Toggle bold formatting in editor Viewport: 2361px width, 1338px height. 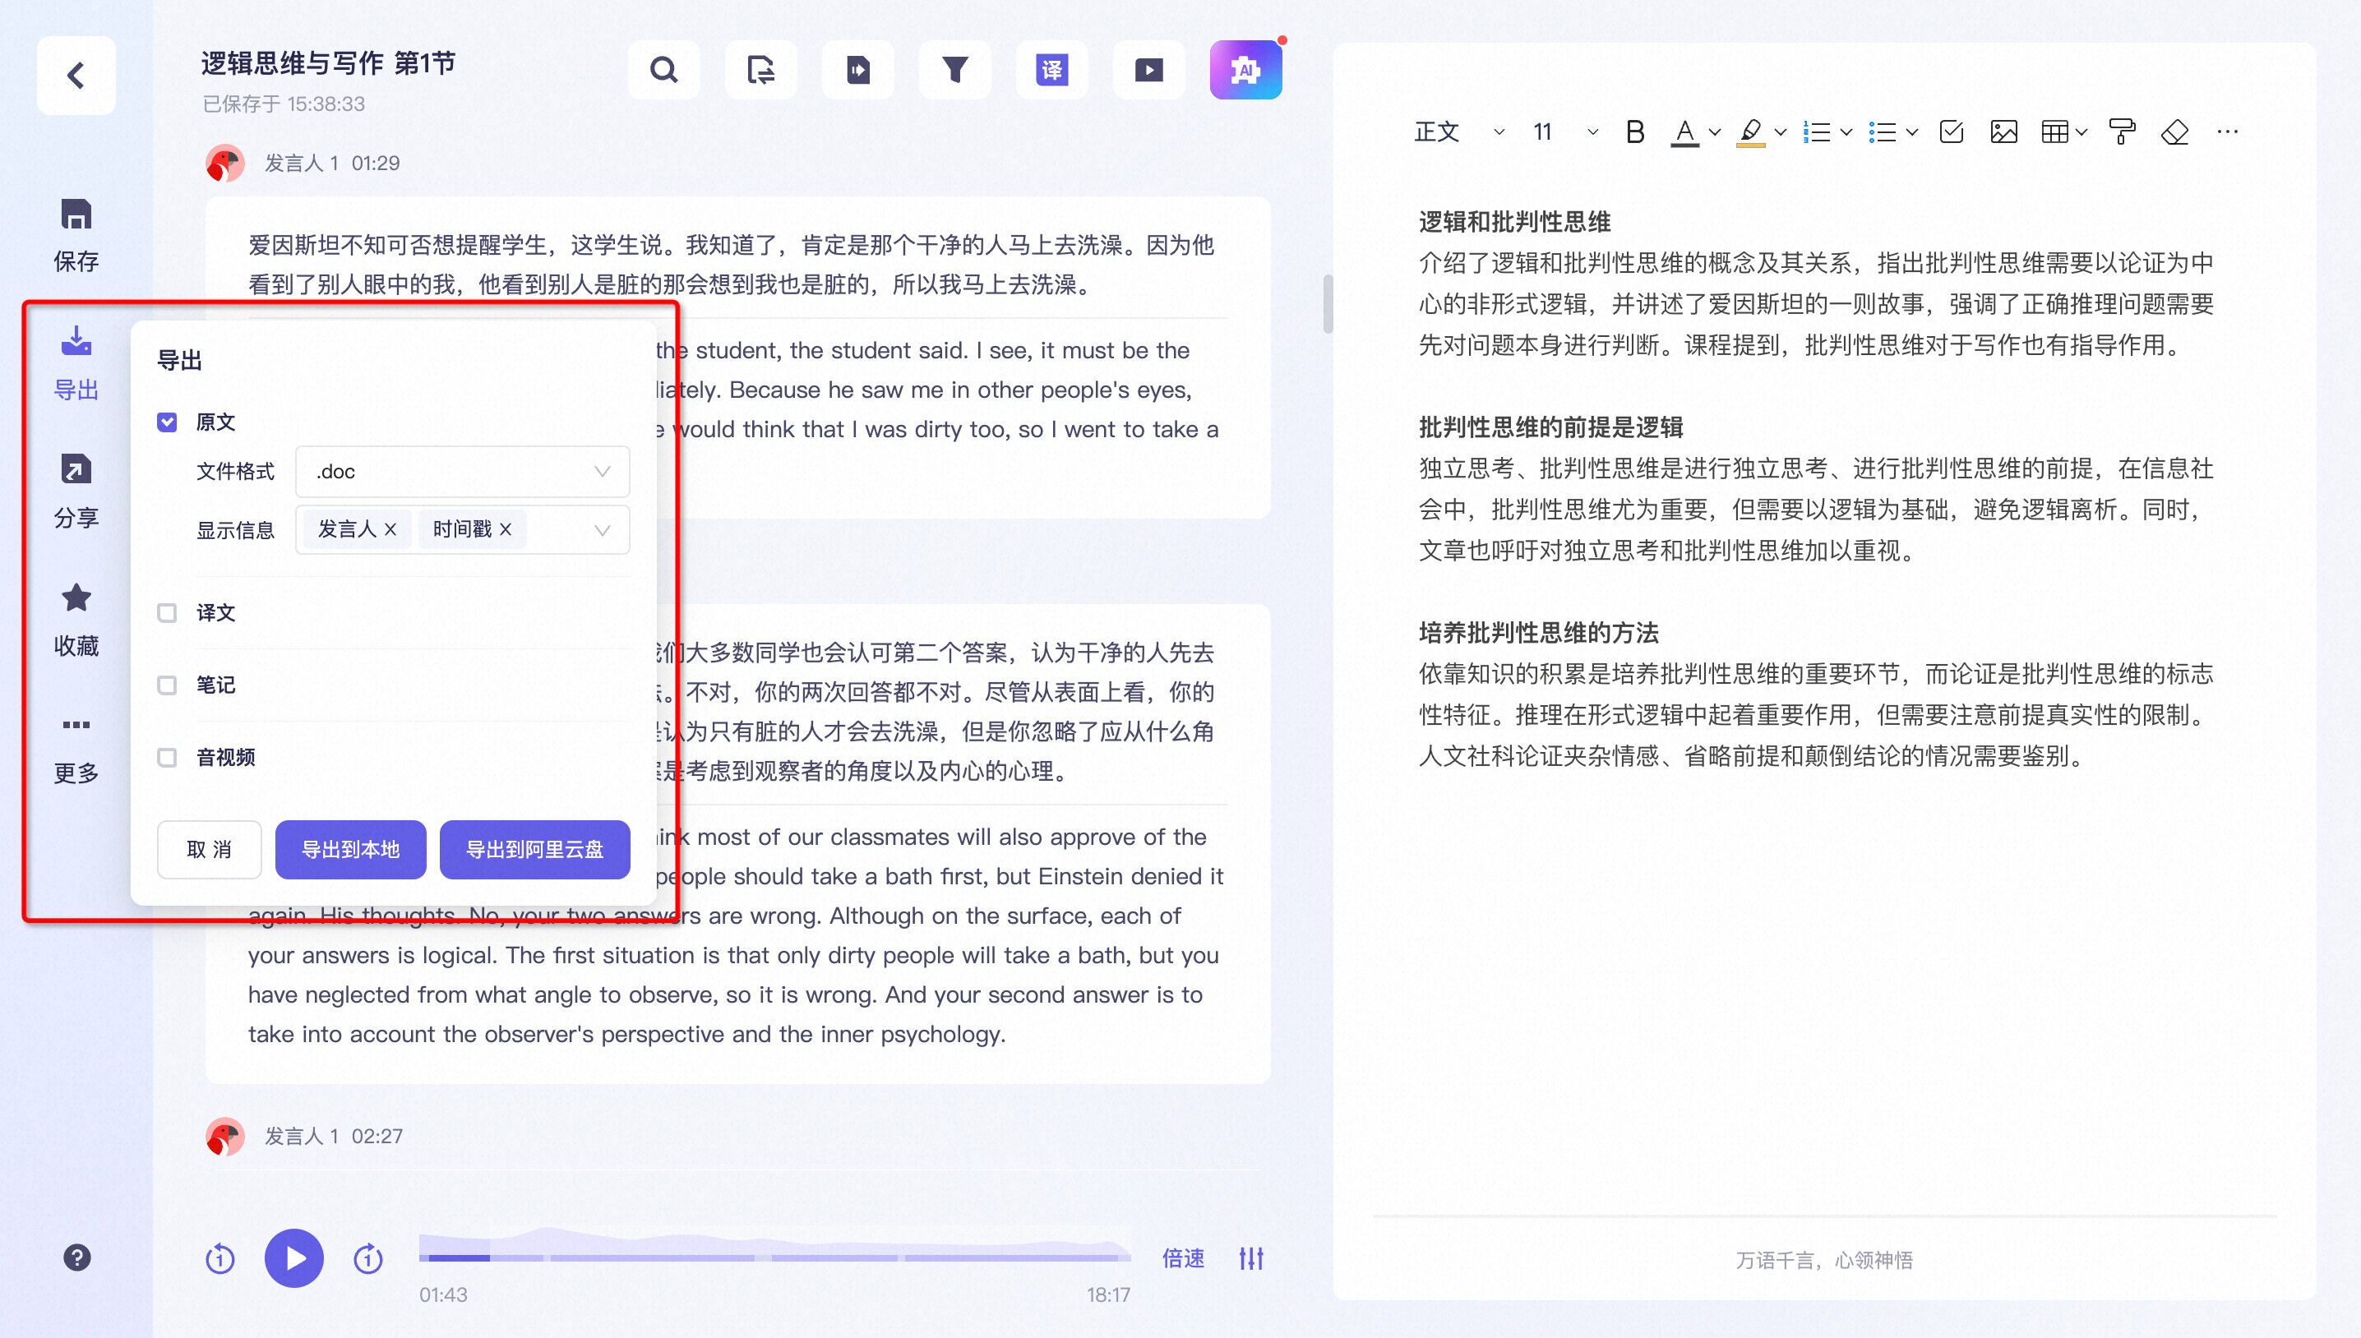[x=1634, y=132]
